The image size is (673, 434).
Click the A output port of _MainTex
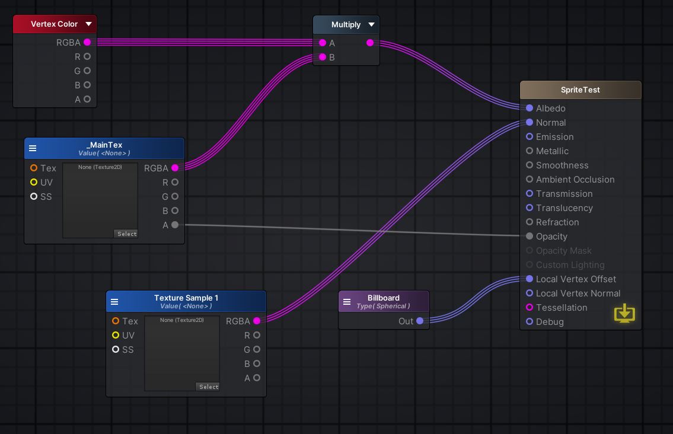click(175, 225)
